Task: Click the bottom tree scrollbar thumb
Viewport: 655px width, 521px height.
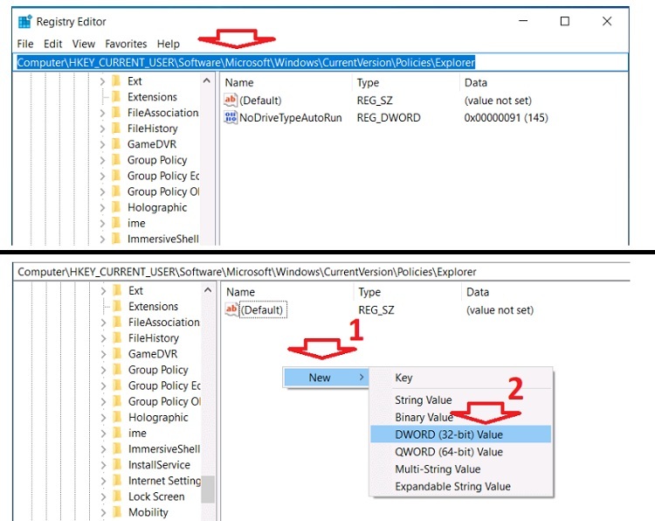Action: point(208,490)
